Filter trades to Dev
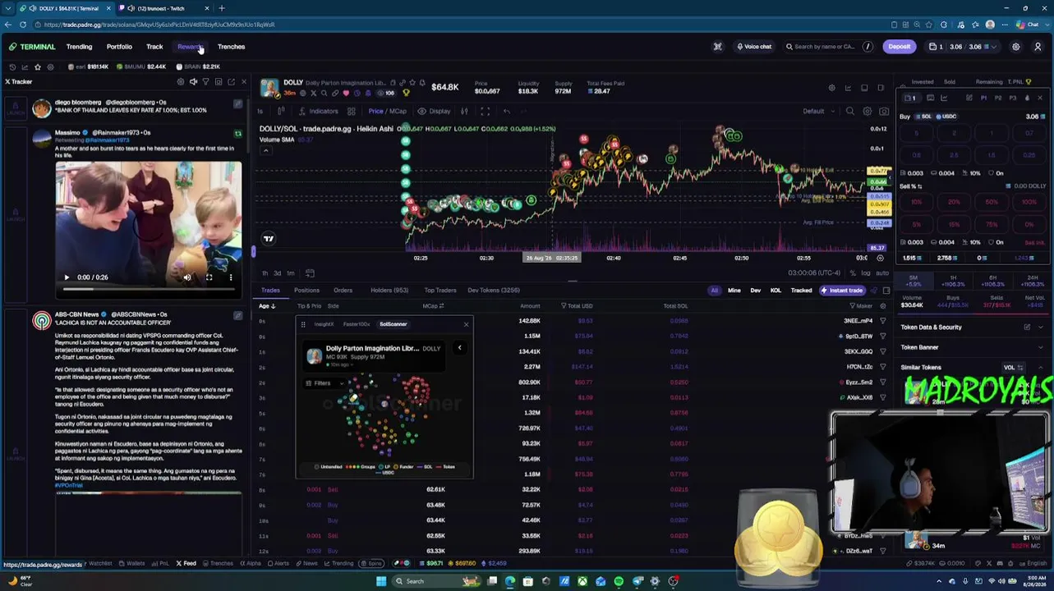This screenshot has height=591, width=1054. 755,291
